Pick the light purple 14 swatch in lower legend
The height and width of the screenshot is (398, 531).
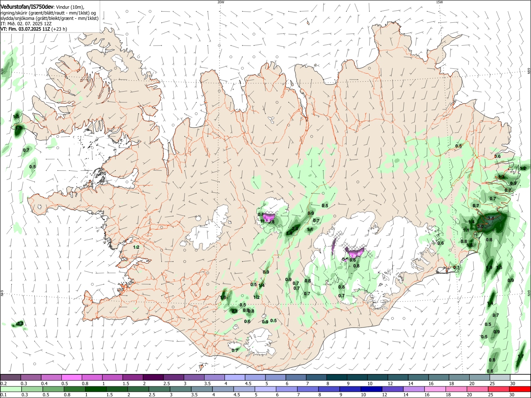click(413, 389)
